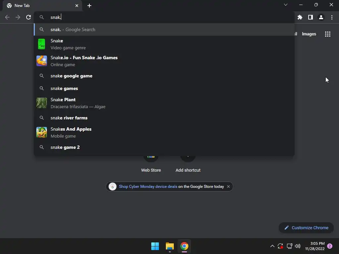Open a new tab with plus button

89,6
